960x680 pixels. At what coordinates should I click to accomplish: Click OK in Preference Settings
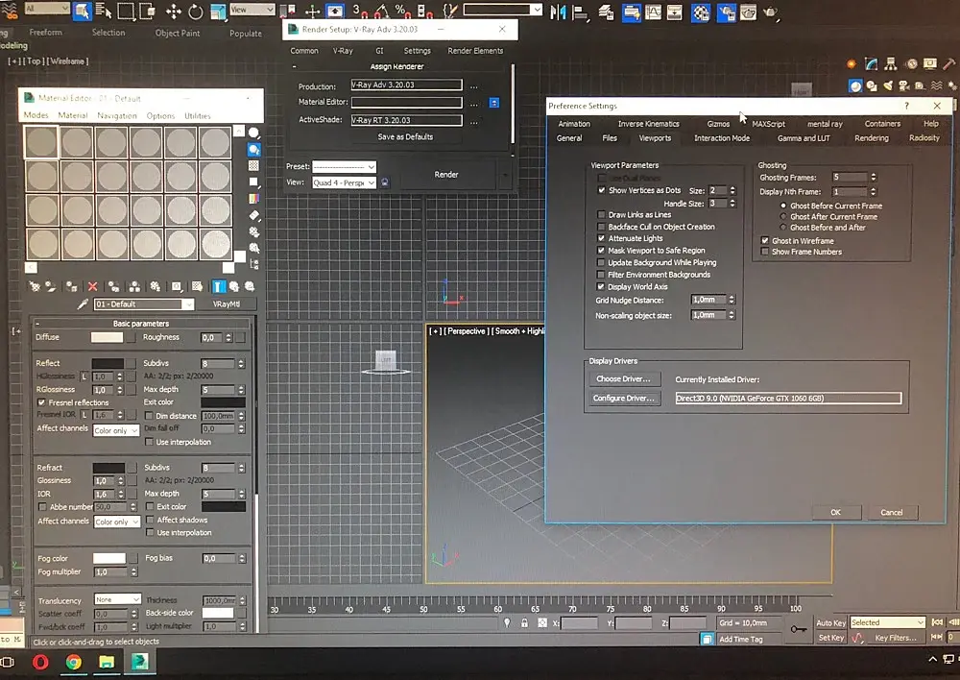point(836,512)
